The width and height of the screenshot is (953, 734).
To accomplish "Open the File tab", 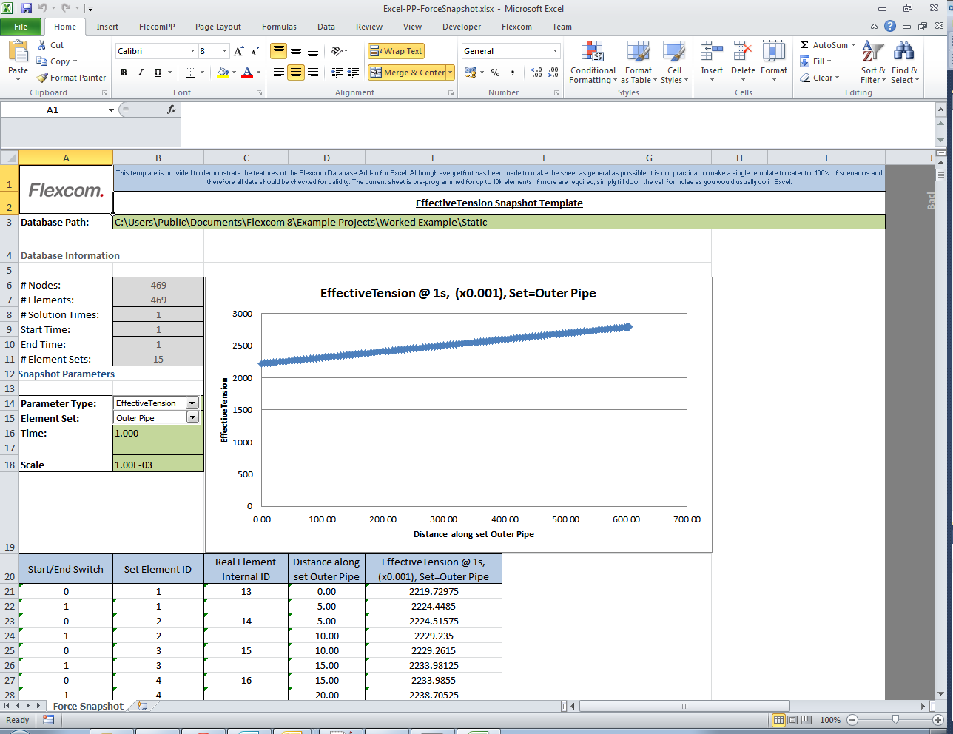I will (x=21, y=27).
